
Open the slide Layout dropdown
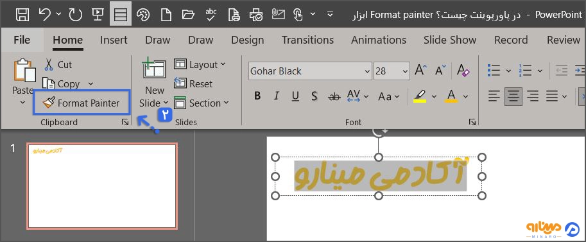pos(200,64)
